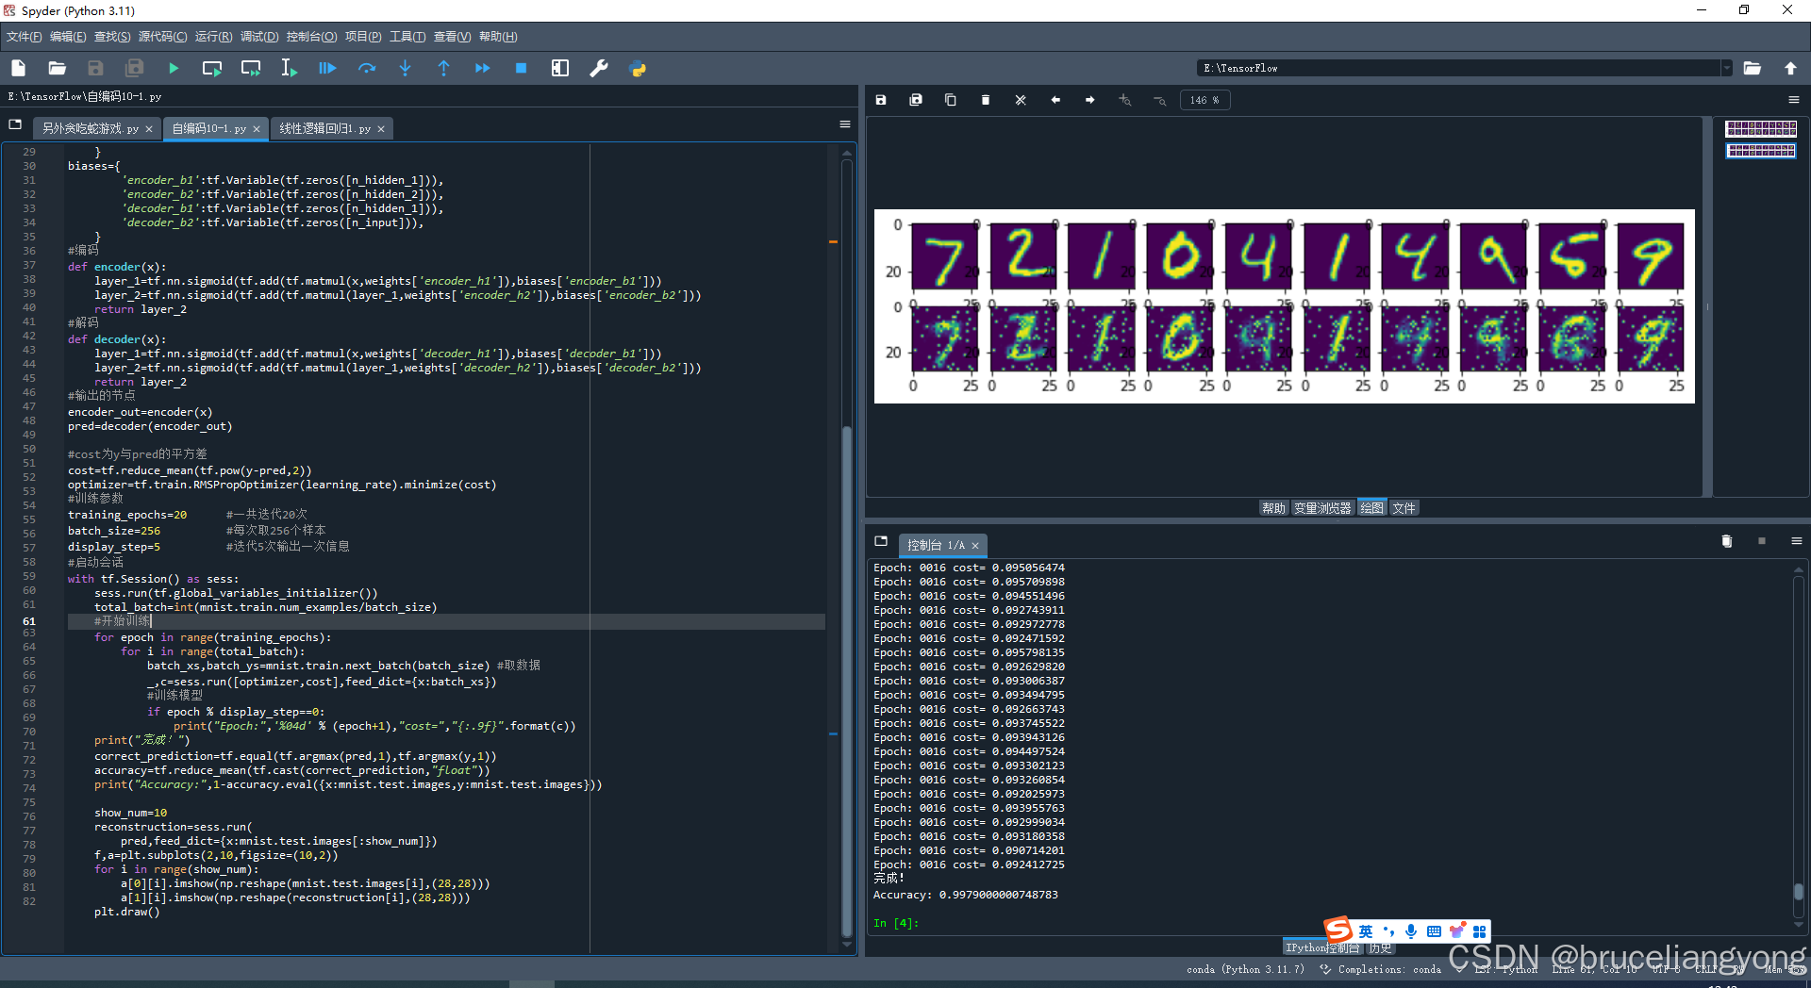This screenshot has width=1811, height=988.
Task: Open the 帮助 pane
Action: [1272, 507]
